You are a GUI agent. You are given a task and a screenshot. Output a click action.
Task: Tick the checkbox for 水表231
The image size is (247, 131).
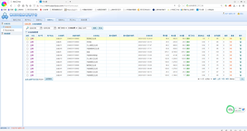click(27, 65)
